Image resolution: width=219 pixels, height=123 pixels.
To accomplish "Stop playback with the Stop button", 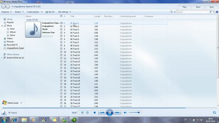I will (94, 112).
